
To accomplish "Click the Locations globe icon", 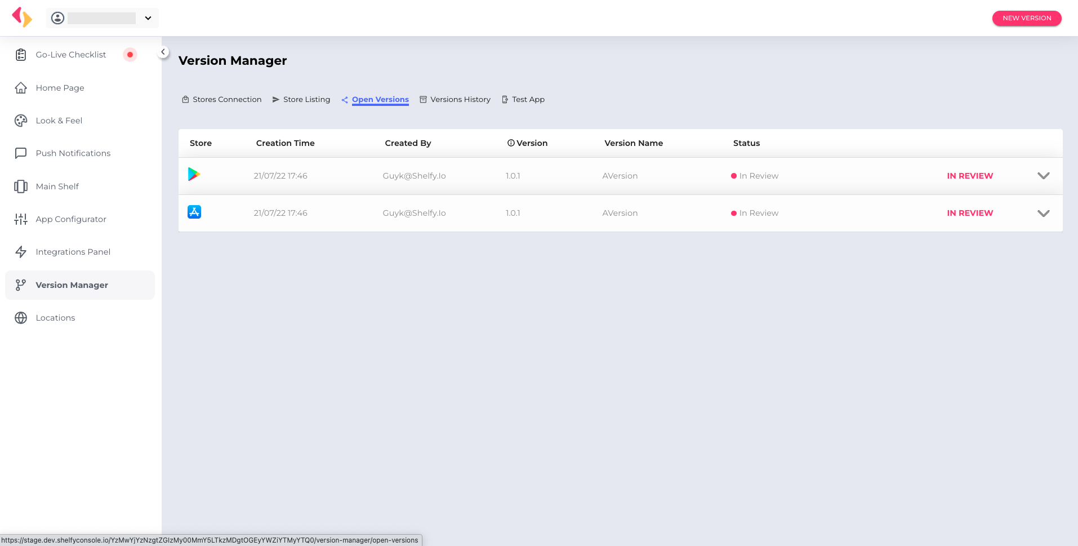I will click(21, 318).
